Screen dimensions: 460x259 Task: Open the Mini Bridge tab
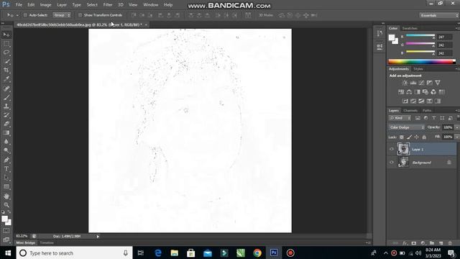26,243
